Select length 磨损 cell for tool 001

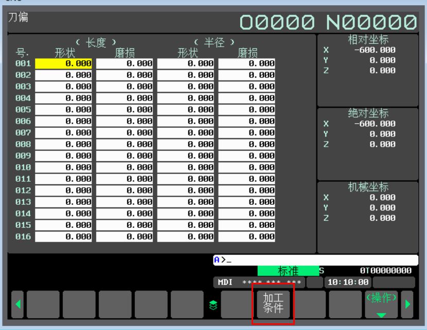[124, 64]
